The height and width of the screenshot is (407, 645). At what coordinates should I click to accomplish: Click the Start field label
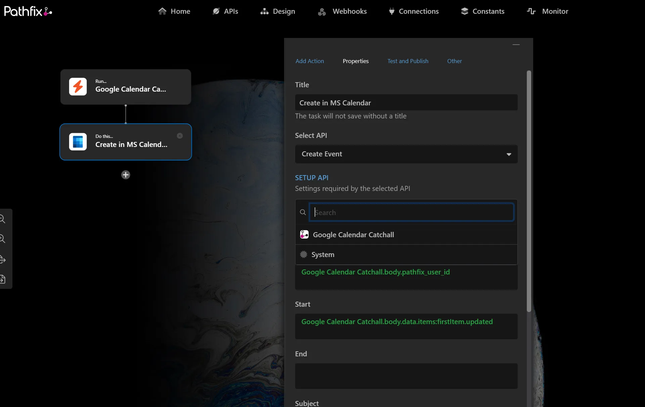[303, 304]
